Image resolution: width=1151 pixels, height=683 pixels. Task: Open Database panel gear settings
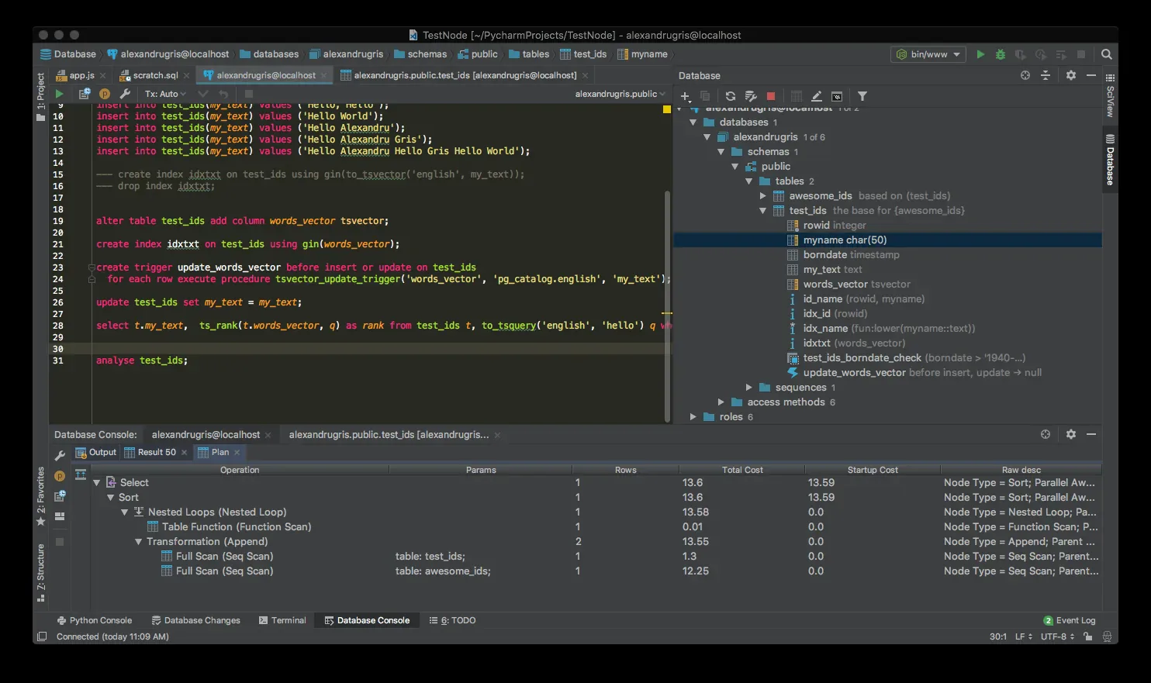click(1071, 75)
